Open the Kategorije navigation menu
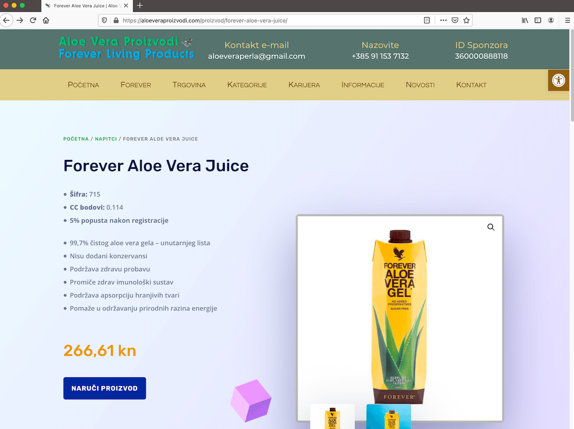Screen dimensions: 574x429 tap(247, 85)
